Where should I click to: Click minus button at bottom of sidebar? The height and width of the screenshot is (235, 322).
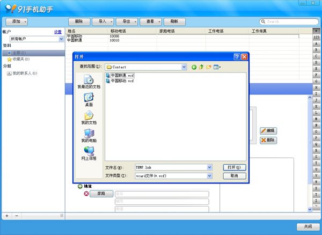(17, 216)
